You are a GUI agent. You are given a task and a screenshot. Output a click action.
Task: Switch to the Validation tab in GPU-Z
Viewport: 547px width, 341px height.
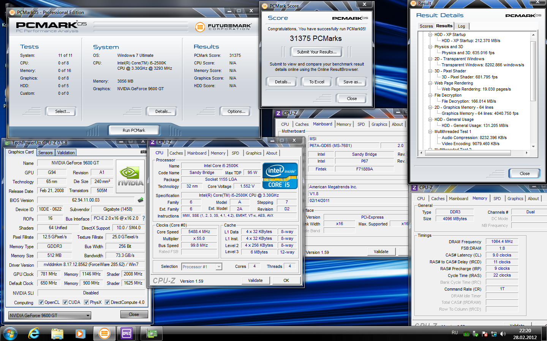[66, 153]
